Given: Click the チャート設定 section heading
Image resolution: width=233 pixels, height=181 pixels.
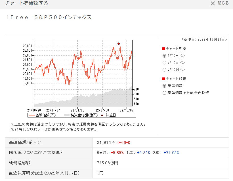Looking at the screenshot, I should click(174, 79).
